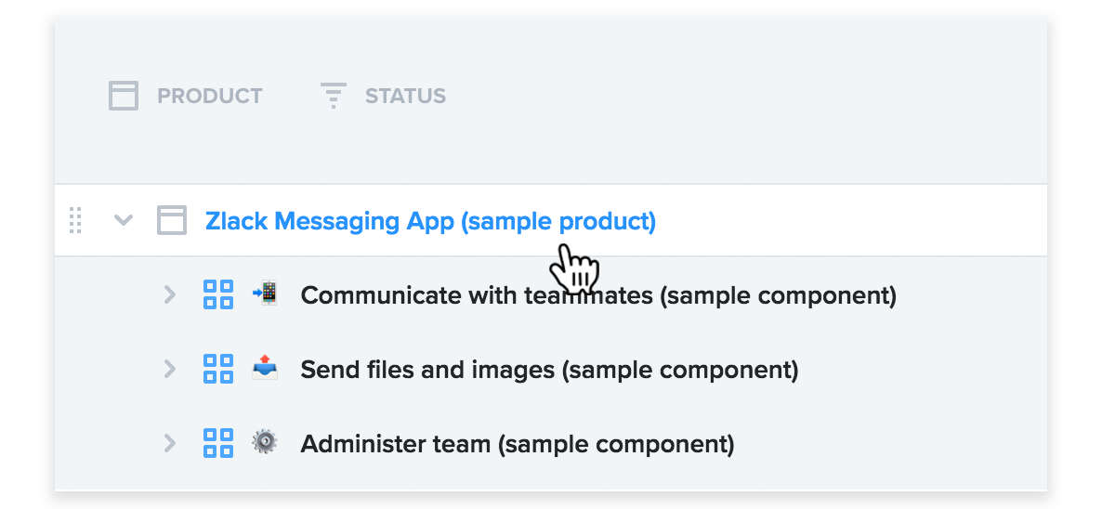Viewport: 1102px width, 509px height.
Task: Select Send files and images (sample component)
Action: [x=549, y=370]
